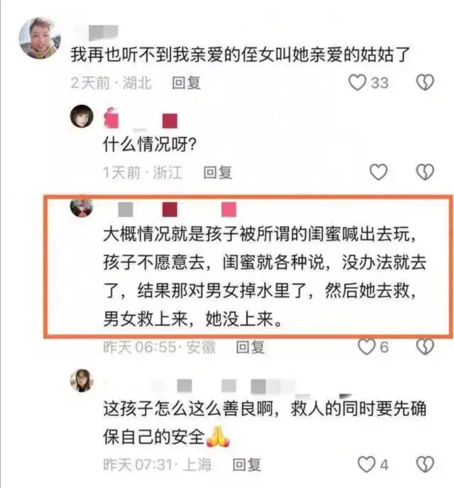
Task: Open the Hubei commenter's profile avatar
Action: coord(40,38)
